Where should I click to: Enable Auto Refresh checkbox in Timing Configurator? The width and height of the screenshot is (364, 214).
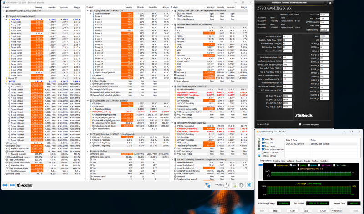tap(300, 125)
